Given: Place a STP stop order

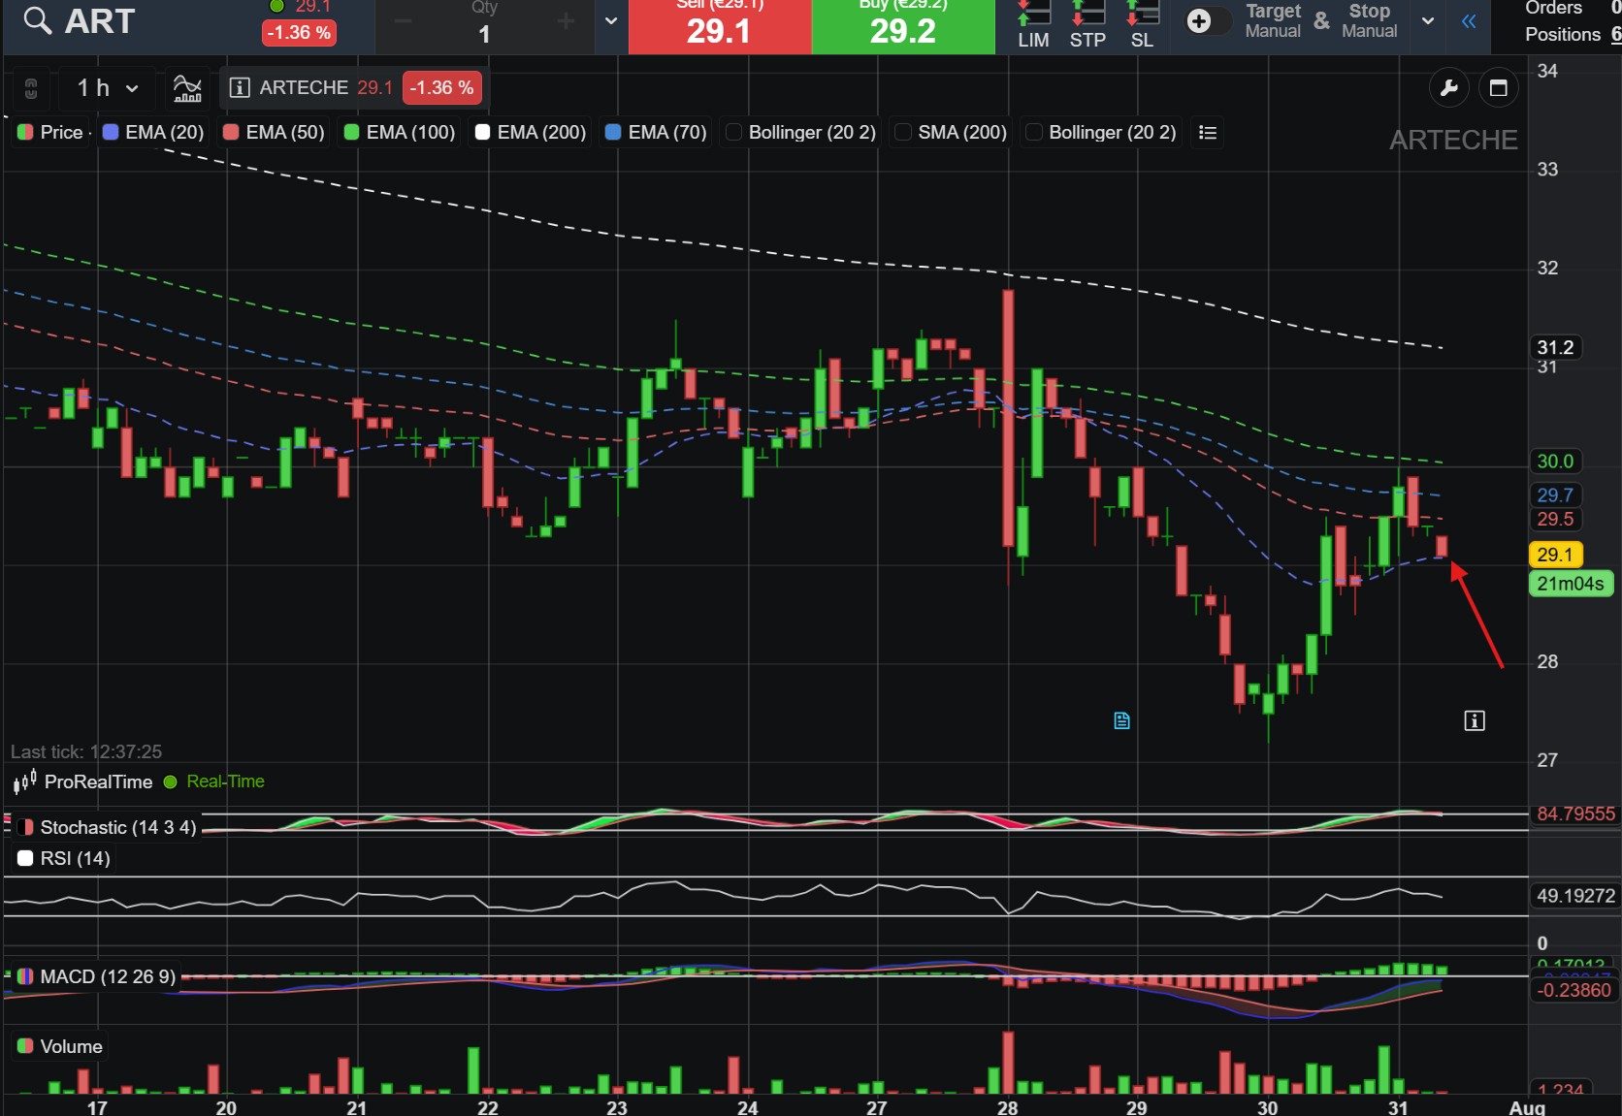Looking at the screenshot, I should click(1087, 25).
